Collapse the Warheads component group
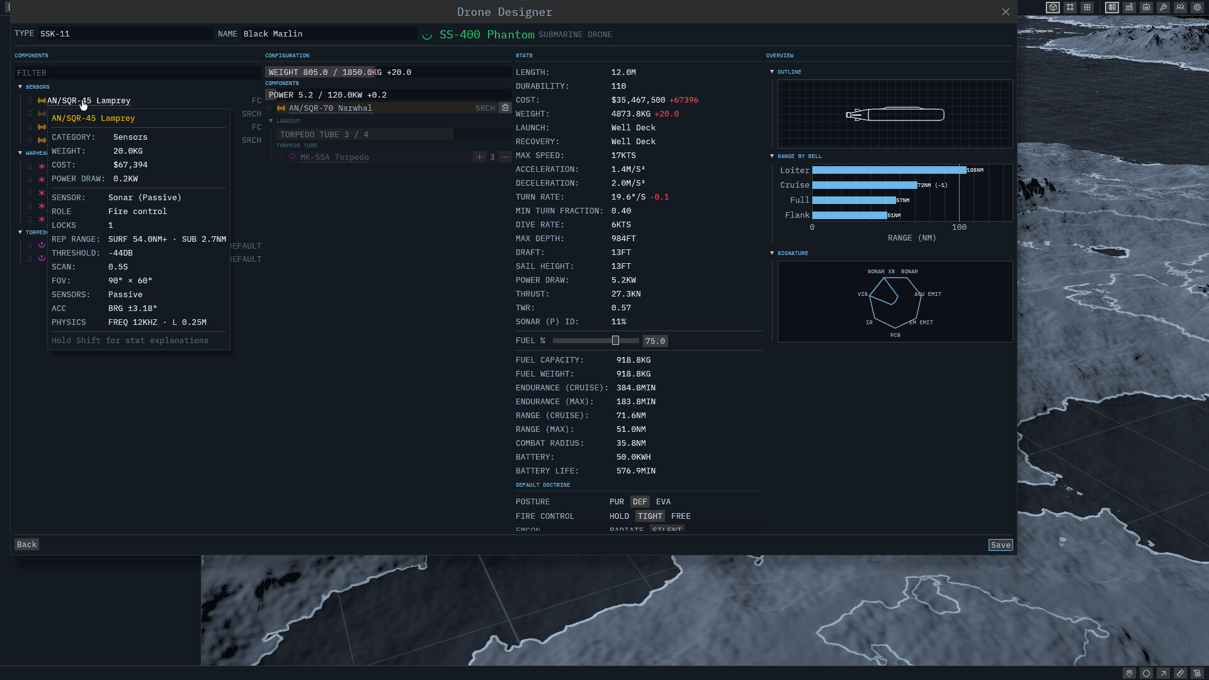Screen dimensions: 1209x680 20,153
